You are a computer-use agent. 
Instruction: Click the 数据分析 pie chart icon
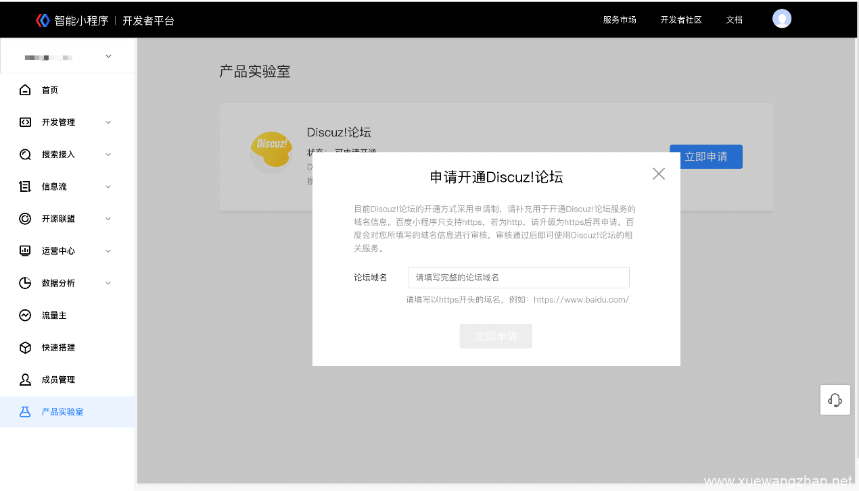click(x=25, y=283)
